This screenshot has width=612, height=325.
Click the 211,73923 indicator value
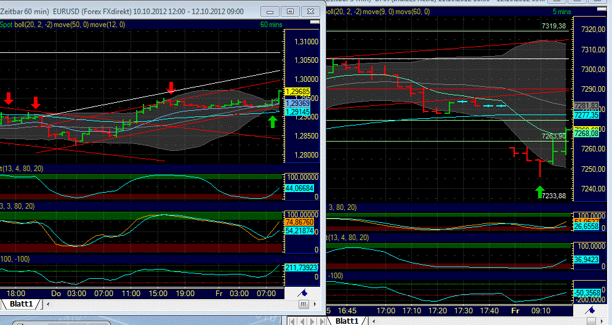(x=302, y=268)
